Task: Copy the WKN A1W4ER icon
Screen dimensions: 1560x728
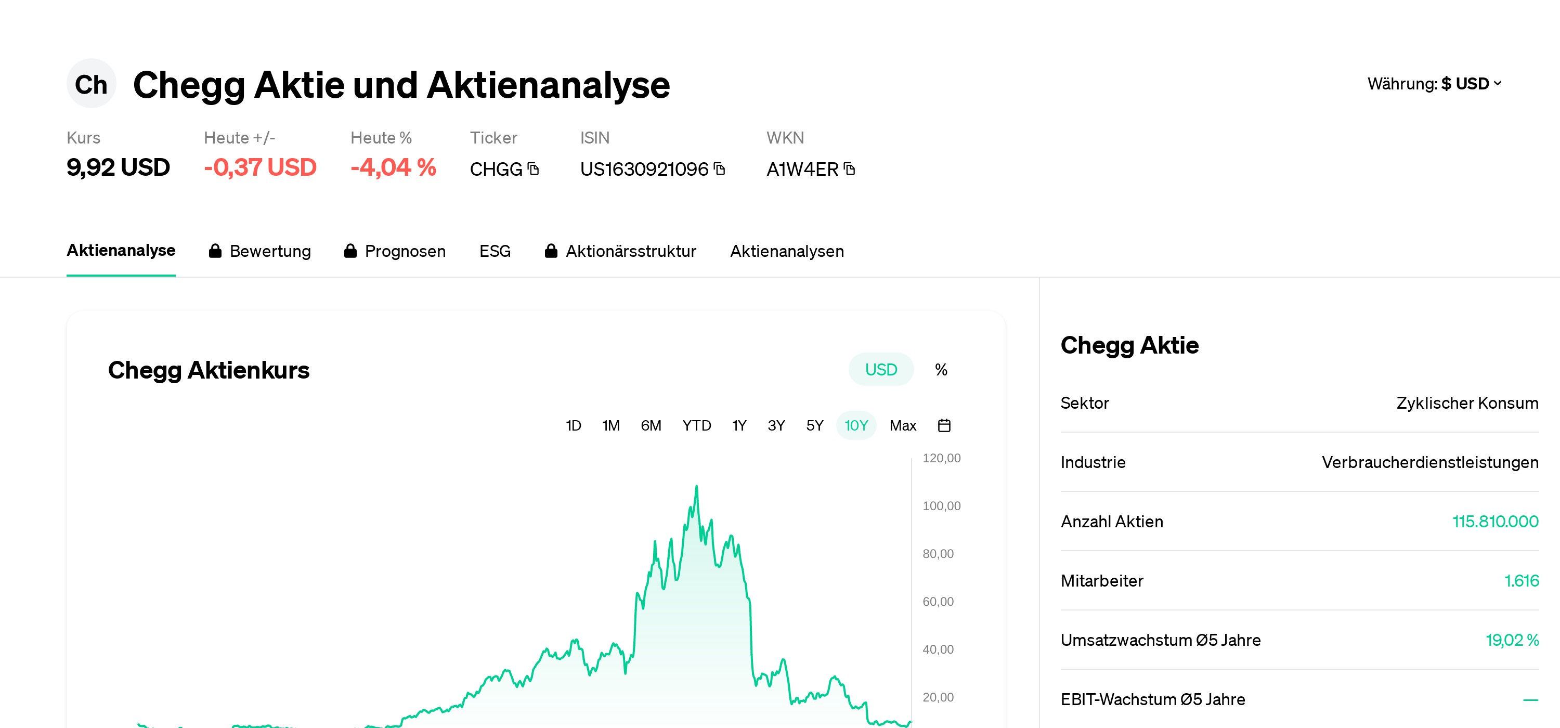Action: tap(850, 168)
